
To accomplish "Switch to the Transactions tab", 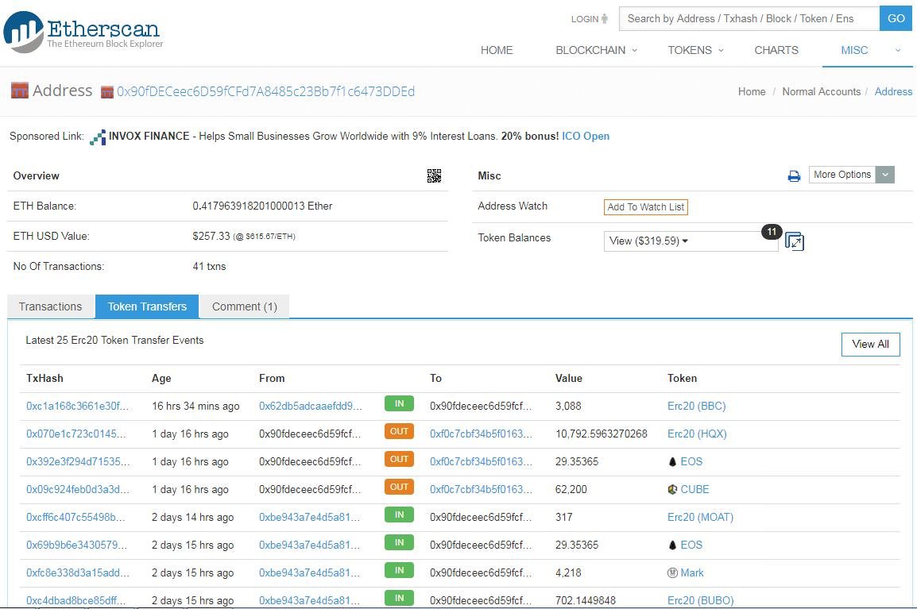I will pyautogui.click(x=50, y=306).
